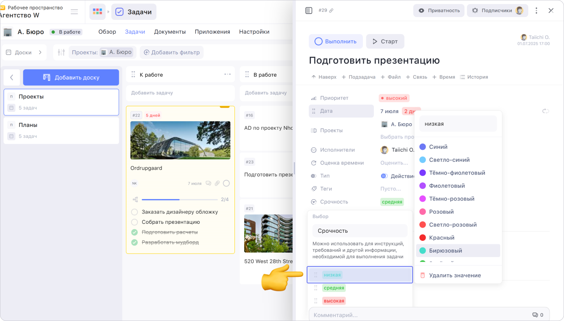Click the Комментарий... comment input field
This screenshot has width=564, height=321.
tap(419, 315)
